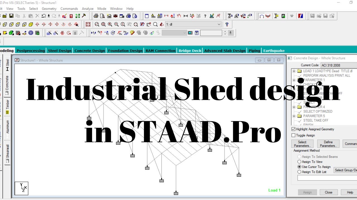The image size is (357, 200).
Task: Click the 3D rendered view icon
Action: [x=162, y=24]
